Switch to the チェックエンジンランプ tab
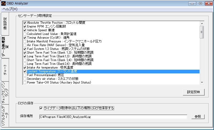The image size is (214, 130). pos(5,93)
